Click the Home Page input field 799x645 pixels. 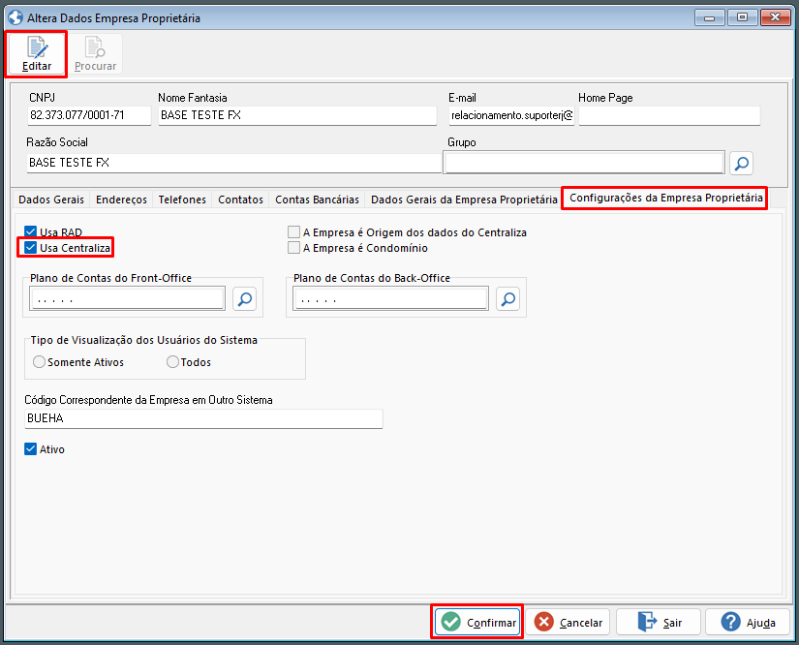(x=669, y=115)
